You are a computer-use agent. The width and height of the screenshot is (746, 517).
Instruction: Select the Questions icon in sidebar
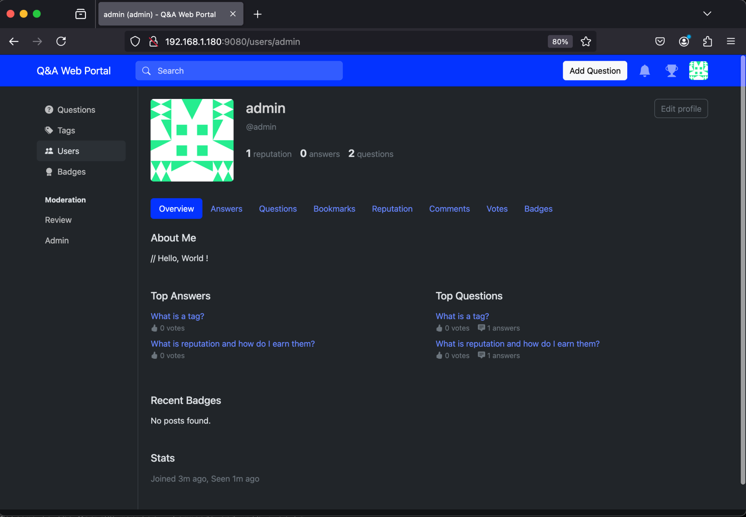click(49, 109)
